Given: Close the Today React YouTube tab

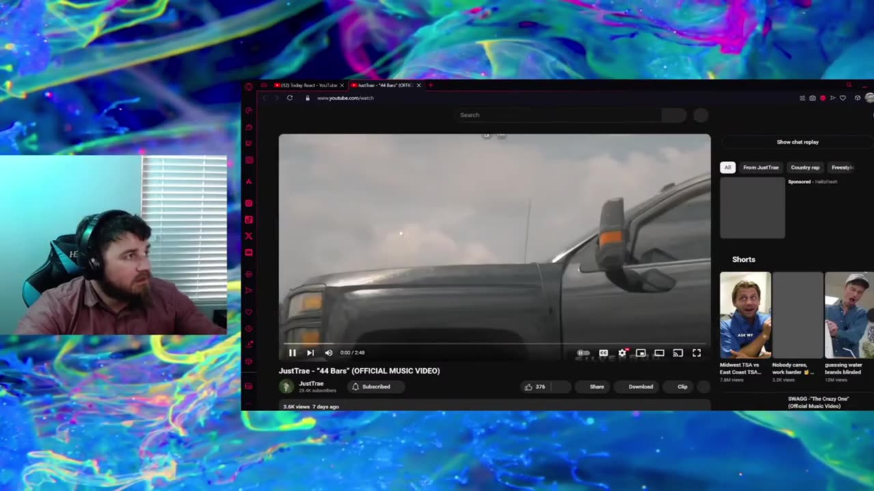Looking at the screenshot, I should (342, 85).
